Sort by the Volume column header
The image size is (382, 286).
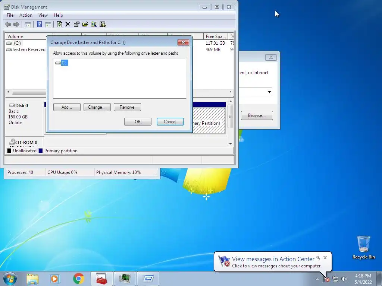point(29,36)
